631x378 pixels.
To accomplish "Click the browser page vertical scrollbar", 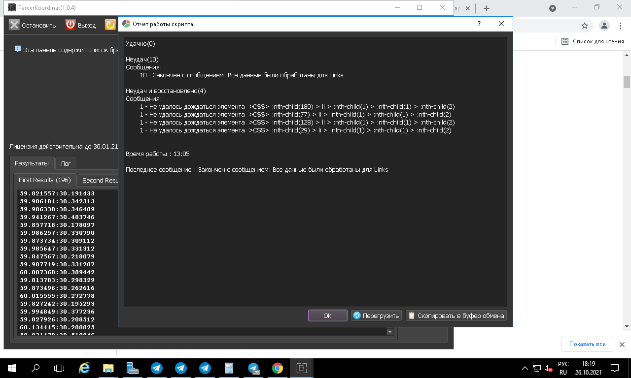I will click(627, 82).
